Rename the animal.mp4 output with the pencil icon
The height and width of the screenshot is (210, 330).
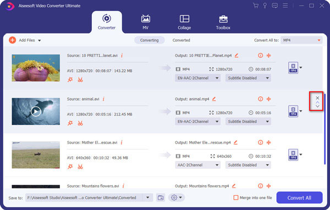coord(214,99)
